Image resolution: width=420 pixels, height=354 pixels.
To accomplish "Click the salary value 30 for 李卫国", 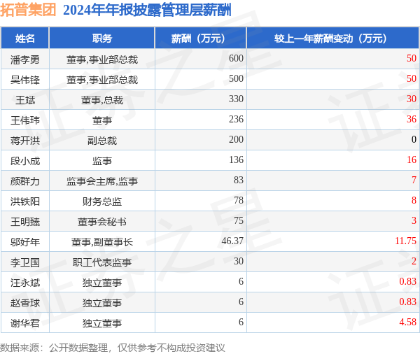I will (x=239, y=261).
